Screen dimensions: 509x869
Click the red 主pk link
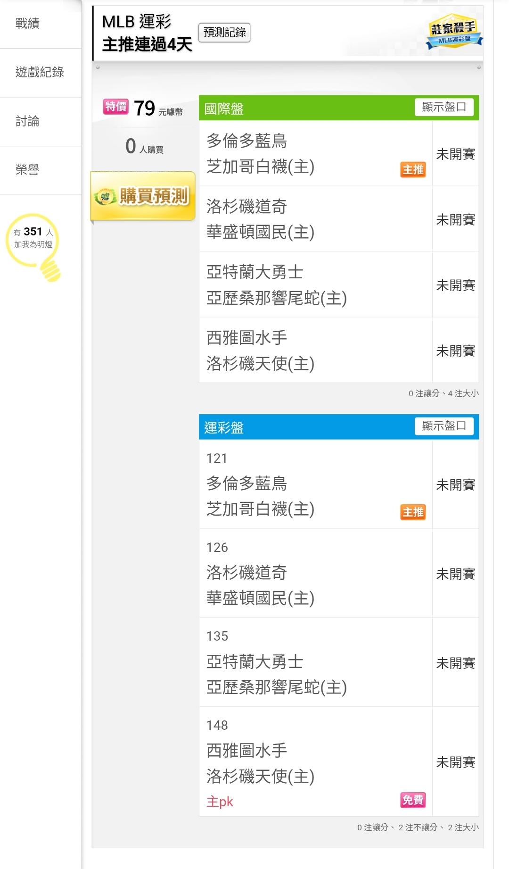click(220, 802)
